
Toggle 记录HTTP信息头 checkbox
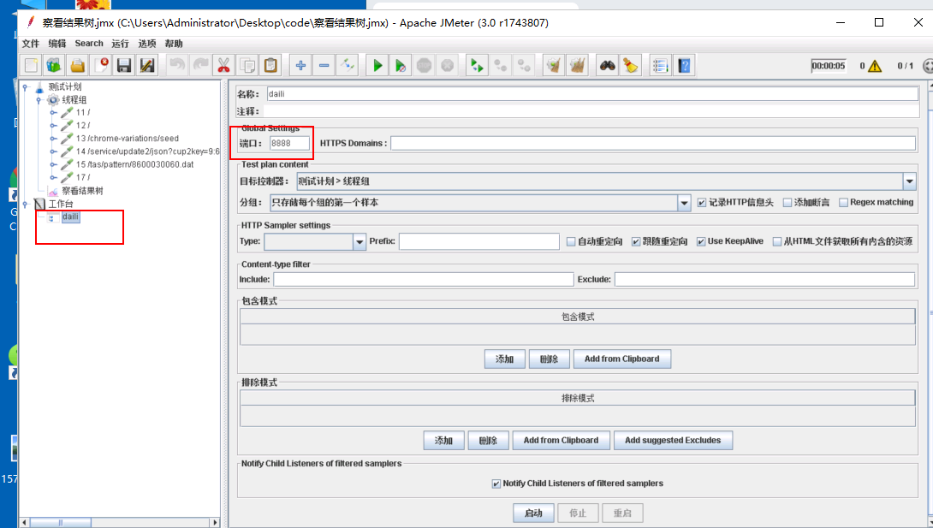pyautogui.click(x=702, y=203)
